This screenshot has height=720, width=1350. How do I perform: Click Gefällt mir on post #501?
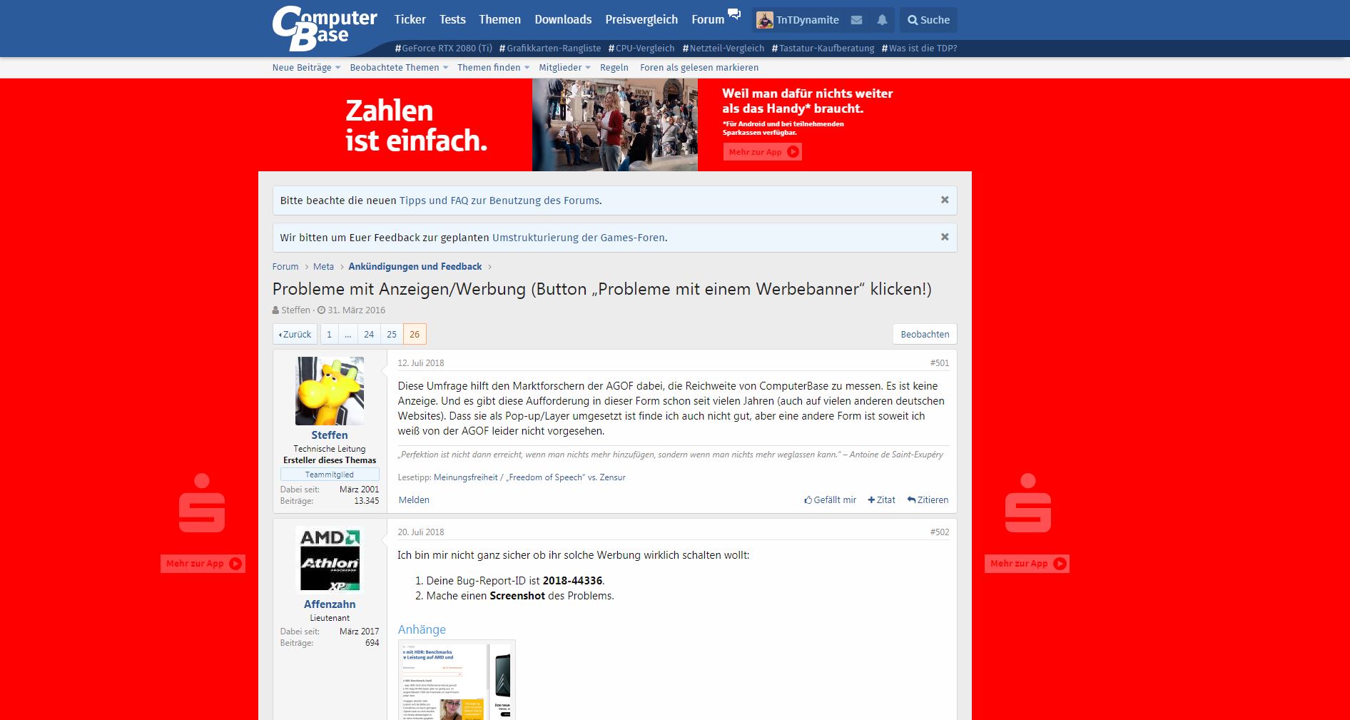click(830, 500)
